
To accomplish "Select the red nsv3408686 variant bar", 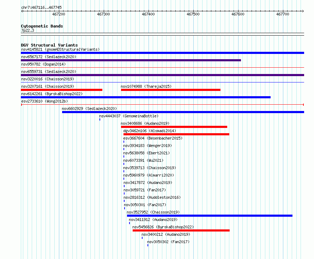I will 174,127.
